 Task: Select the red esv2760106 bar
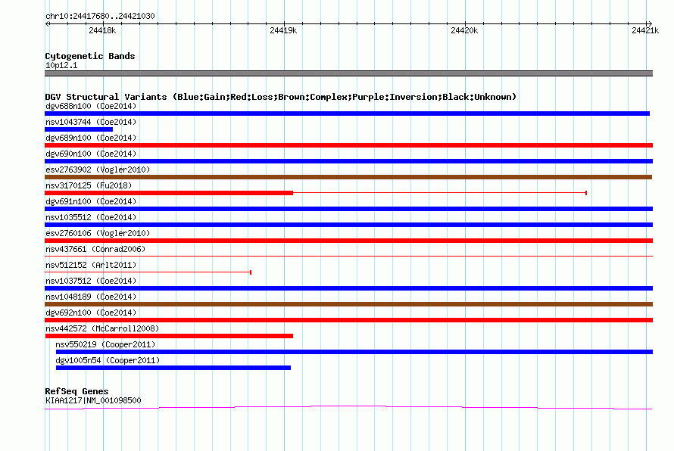coord(348,241)
